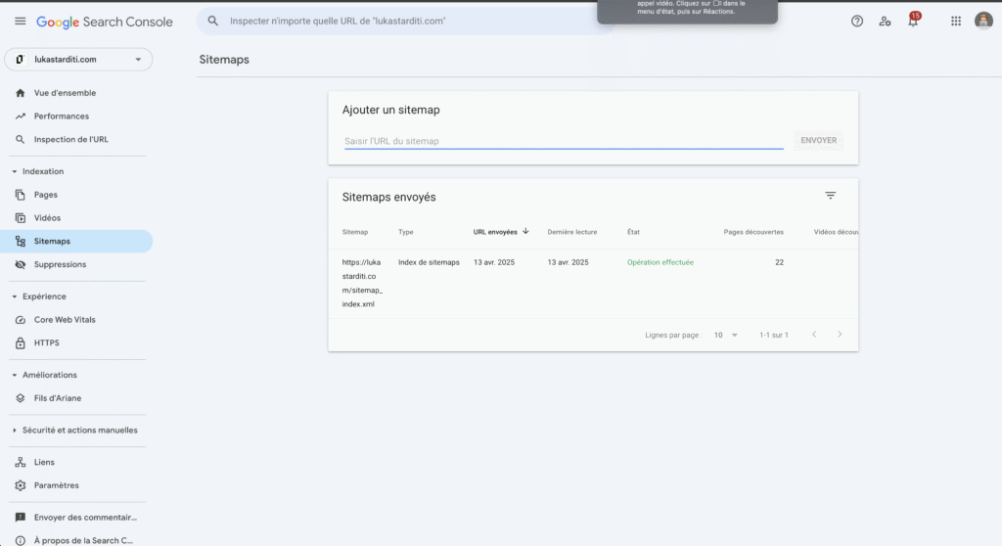Click the Inspection de l'URL magnifier icon
This screenshot has height=546, width=1002.
coord(21,139)
